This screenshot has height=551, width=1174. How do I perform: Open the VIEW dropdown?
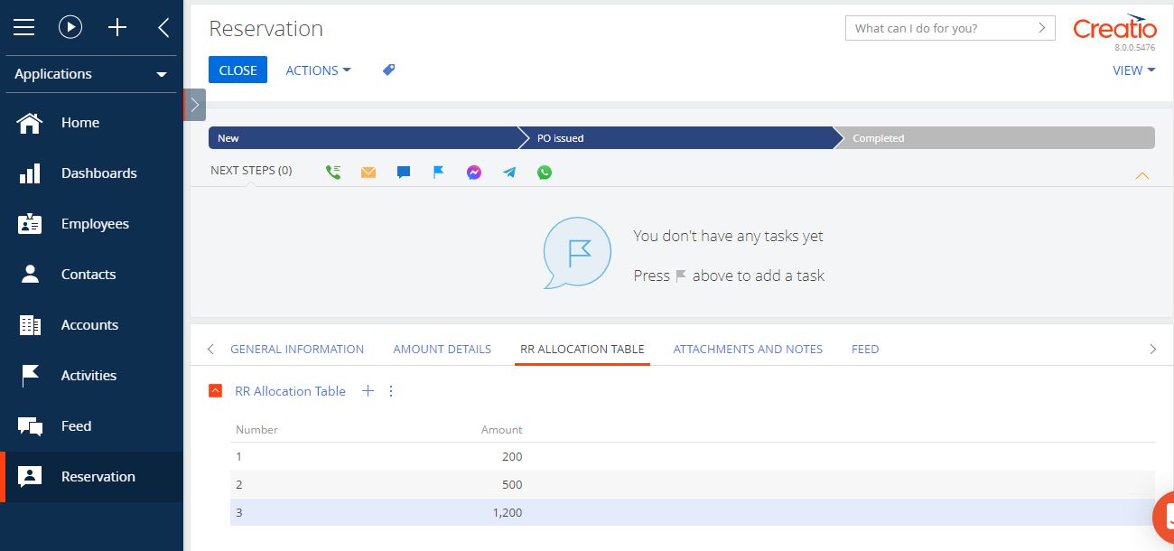click(1133, 70)
